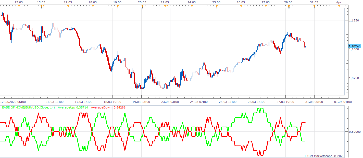Click the orange day marker under 26.03
The image size is (363, 158).
pos(241,6)
